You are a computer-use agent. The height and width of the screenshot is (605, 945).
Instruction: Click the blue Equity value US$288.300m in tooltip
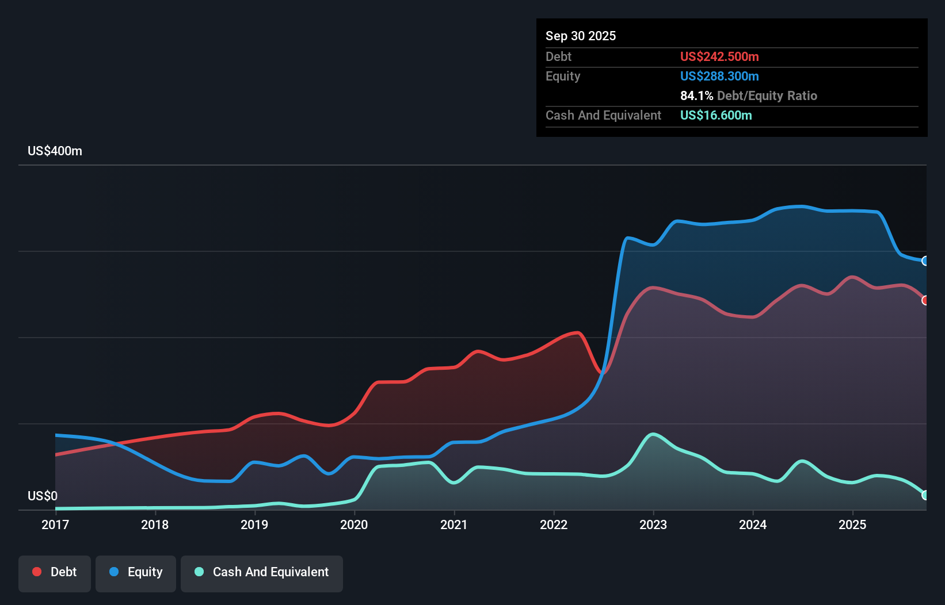pyautogui.click(x=719, y=76)
